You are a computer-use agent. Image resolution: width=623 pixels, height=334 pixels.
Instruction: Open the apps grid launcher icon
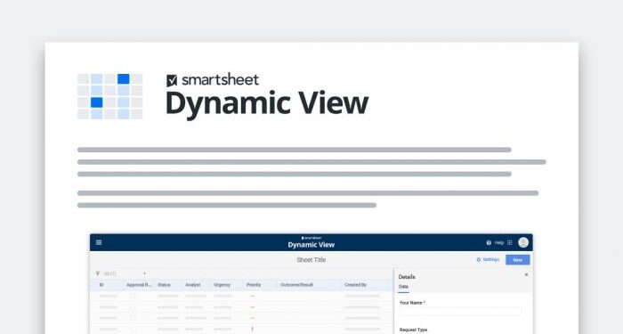tap(510, 242)
